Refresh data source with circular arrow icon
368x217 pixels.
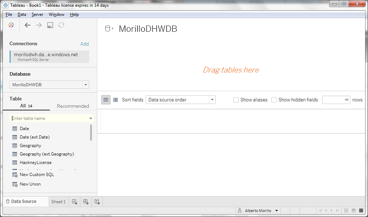61,25
